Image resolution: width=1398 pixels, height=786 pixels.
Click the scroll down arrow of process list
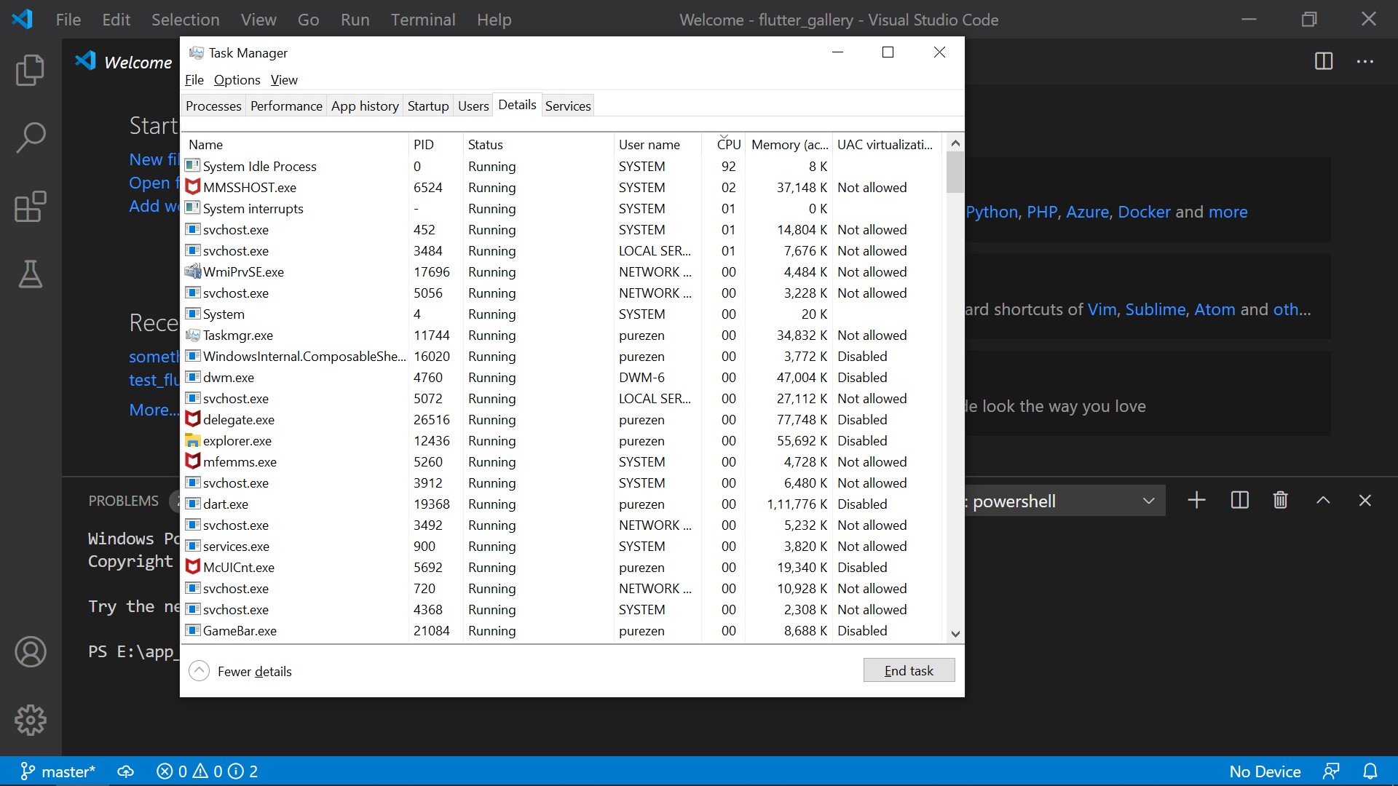pos(955,634)
